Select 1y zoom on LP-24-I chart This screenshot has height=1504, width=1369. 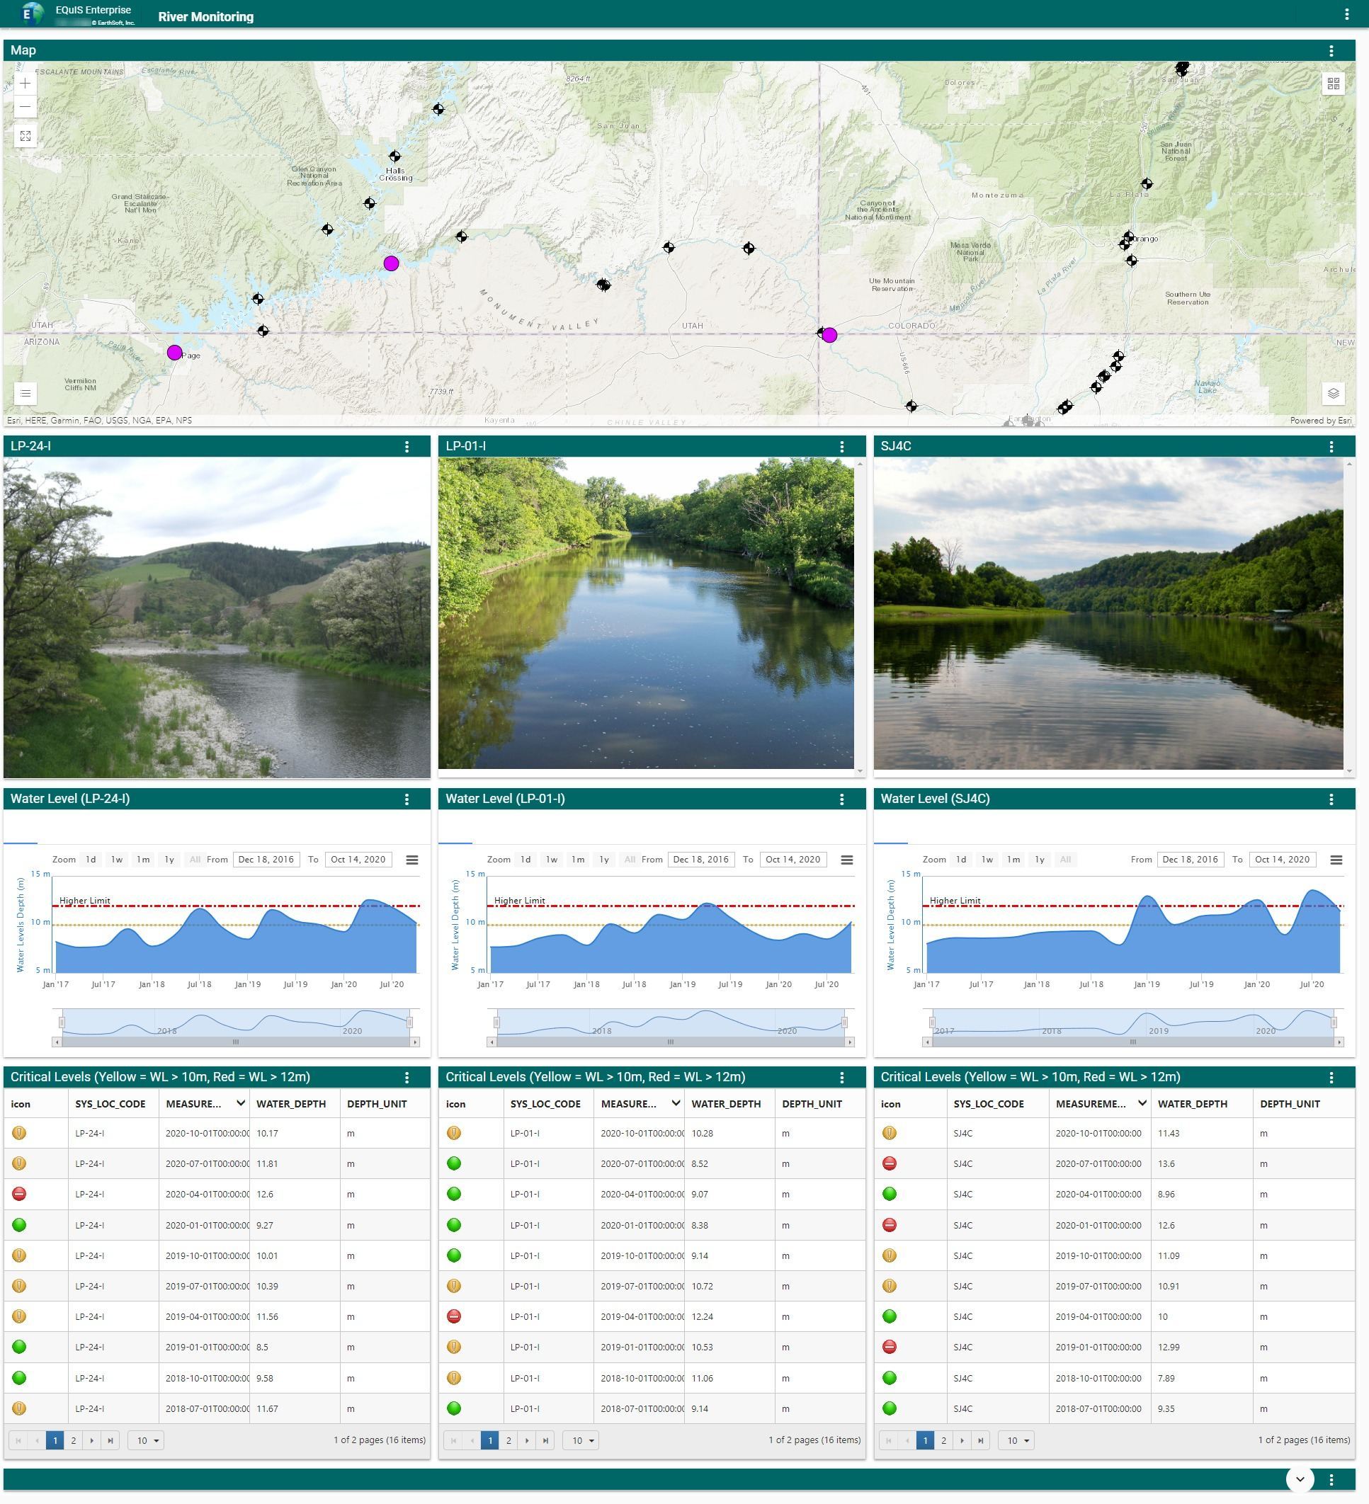169,860
